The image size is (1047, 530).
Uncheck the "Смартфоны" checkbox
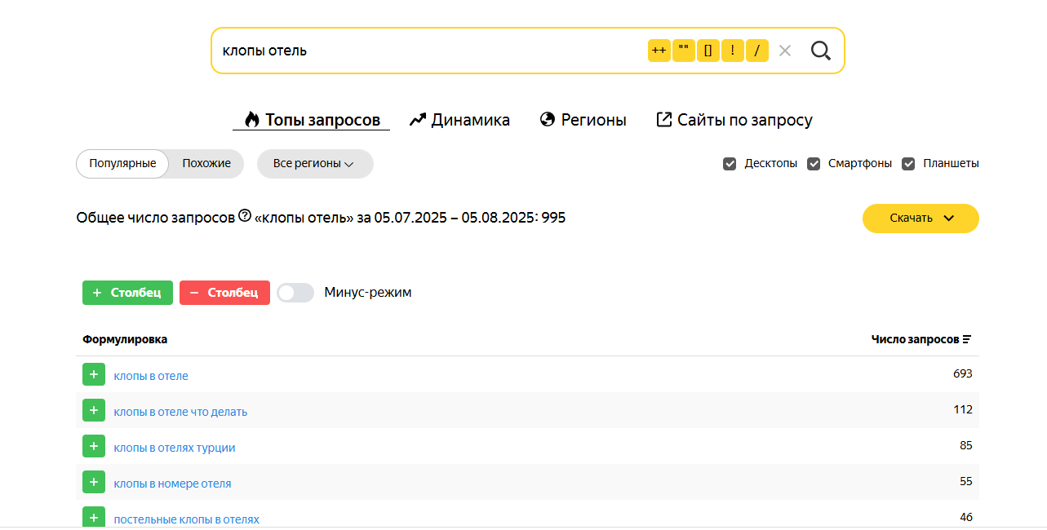tap(814, 164)
